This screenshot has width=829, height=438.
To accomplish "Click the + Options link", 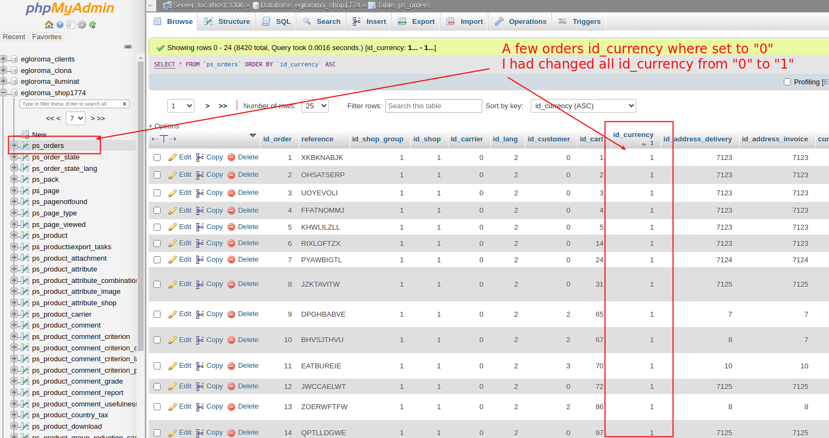I will tap(164, 126).
